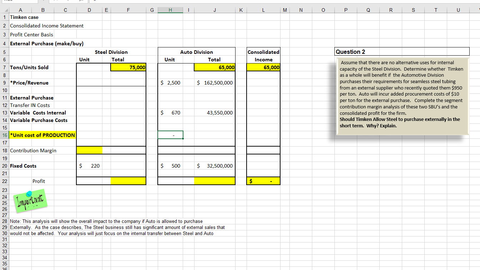This screenshot has width=480, height=270.
Task: Click the Question 2 heading cell
Action: (x=402, y=52)
